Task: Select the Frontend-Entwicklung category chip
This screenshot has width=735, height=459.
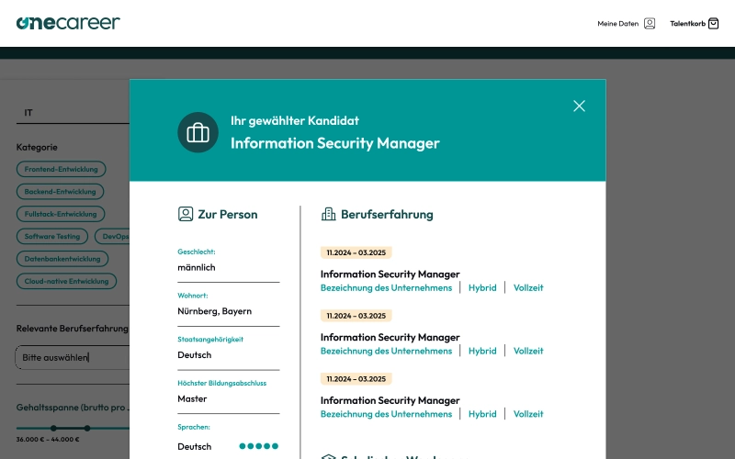Action: click(x=61, y=169)
